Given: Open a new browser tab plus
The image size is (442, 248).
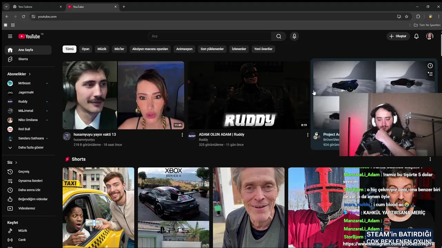Looking at the screenshot, I should point(124,7).
